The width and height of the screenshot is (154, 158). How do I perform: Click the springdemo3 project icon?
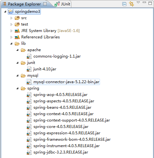11,11
